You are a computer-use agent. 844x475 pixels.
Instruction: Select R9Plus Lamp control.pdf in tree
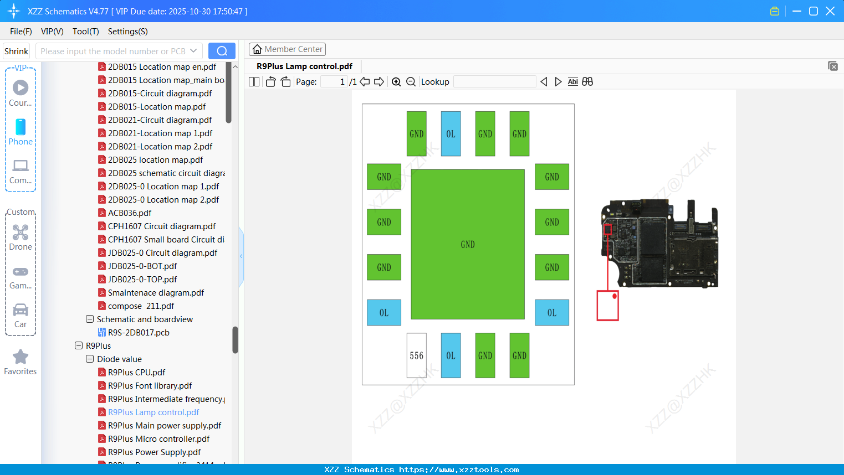click(x=154, y=412)
